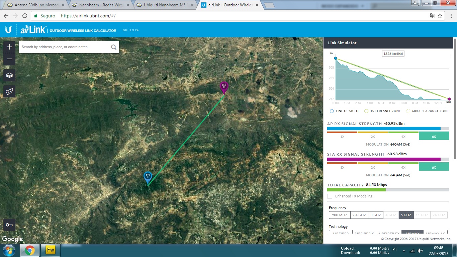
Task: Click the Ubiquiti U logo
Action: (x=9, y=30)
